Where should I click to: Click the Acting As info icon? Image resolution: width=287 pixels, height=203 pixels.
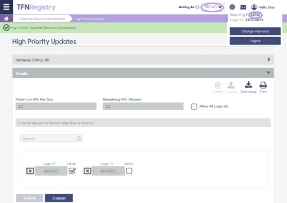click(x=197, y=7)
